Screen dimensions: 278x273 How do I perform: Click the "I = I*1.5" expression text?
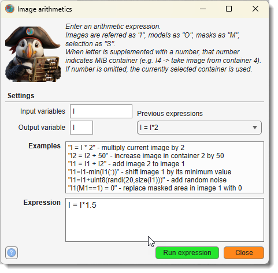[x=82, y=205]
